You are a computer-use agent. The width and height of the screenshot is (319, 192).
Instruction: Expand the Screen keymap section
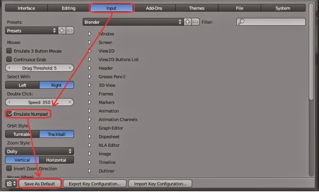(89, 42)
